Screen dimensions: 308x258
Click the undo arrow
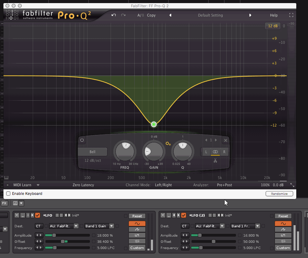click(x=114, y=15)
